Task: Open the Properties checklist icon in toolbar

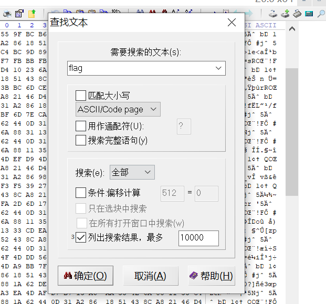Action: tap(19, 14)
